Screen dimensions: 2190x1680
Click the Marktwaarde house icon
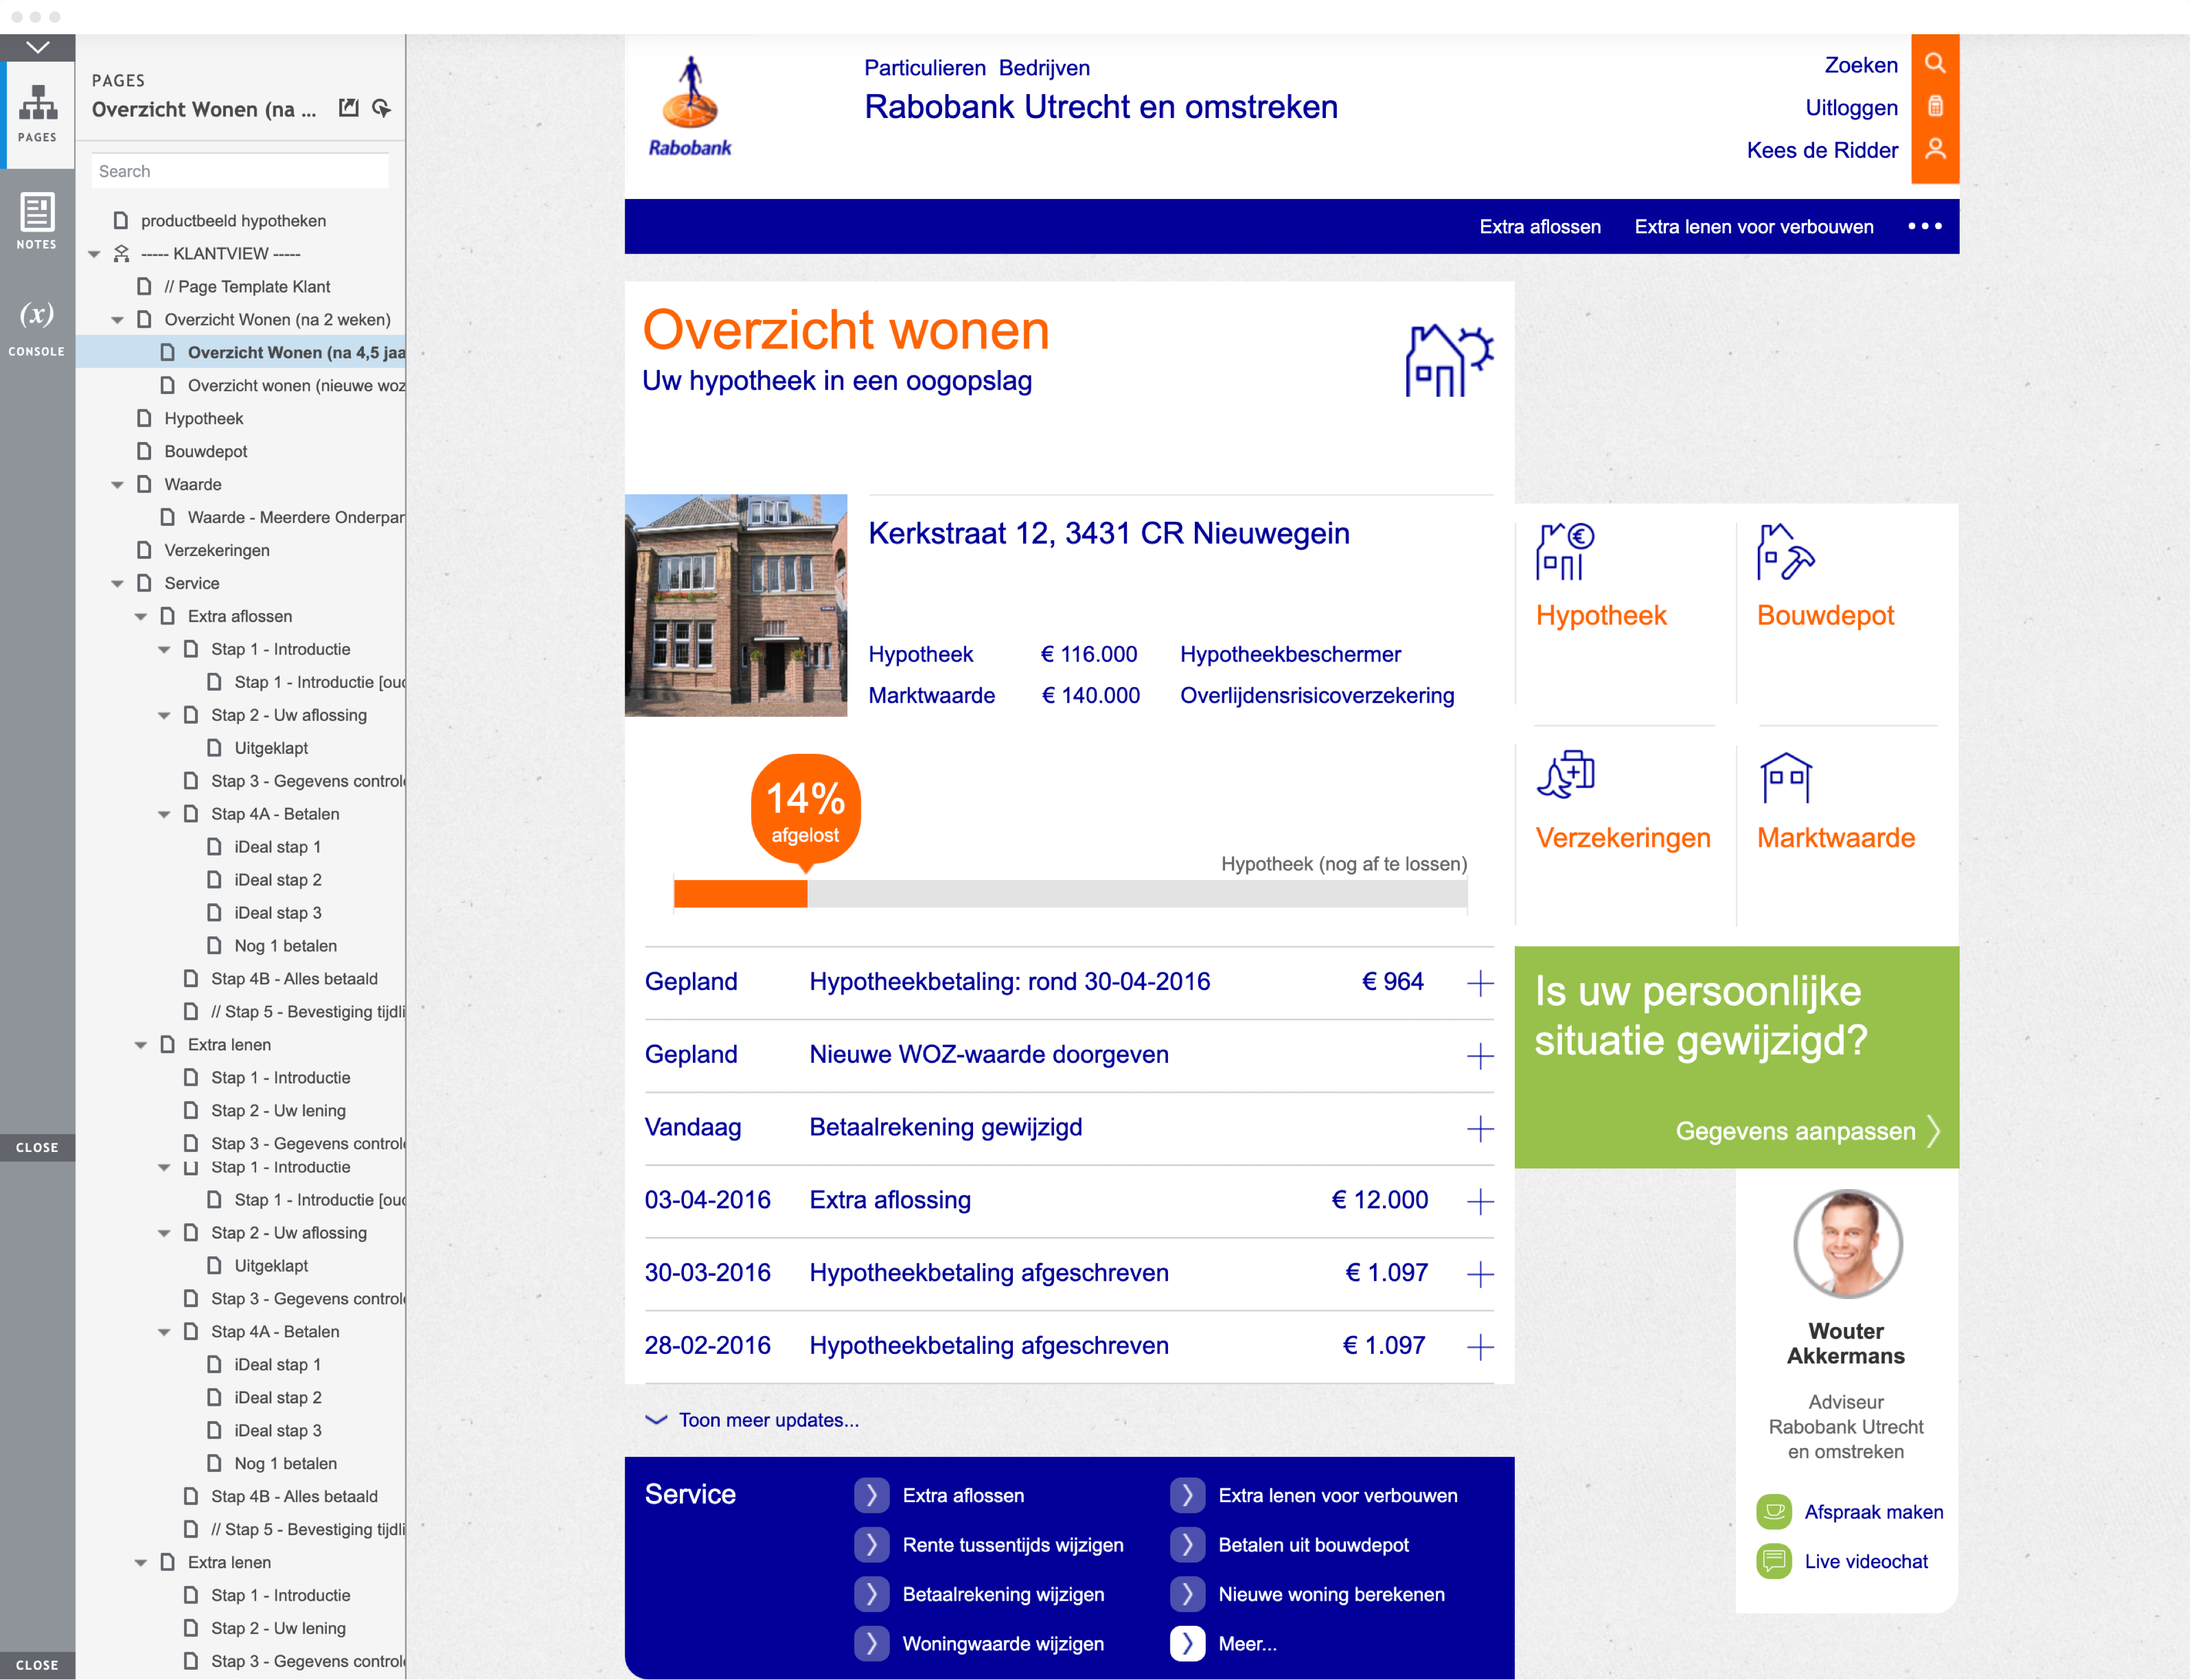1785,777
